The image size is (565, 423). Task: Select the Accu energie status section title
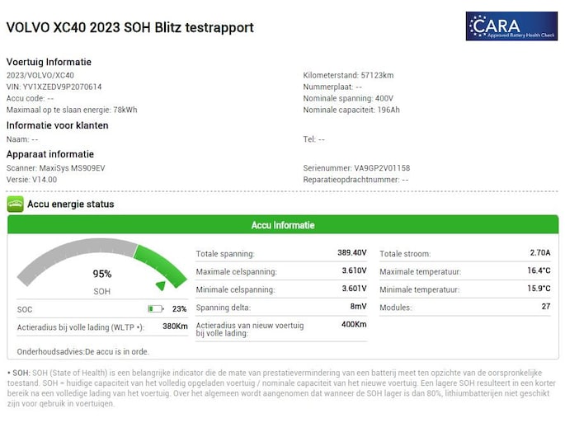[x=71, y=204]
